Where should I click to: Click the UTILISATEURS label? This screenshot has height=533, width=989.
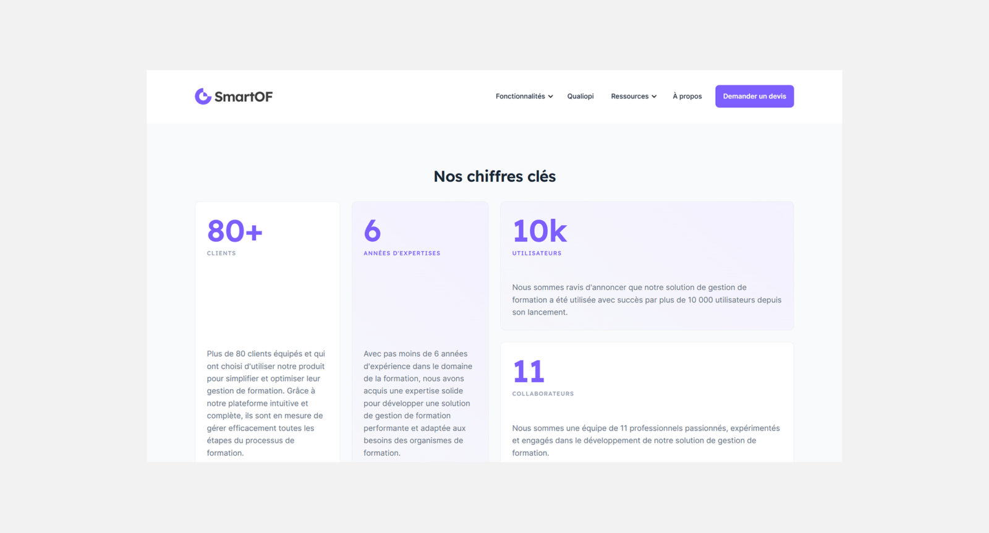click(537, 254)
